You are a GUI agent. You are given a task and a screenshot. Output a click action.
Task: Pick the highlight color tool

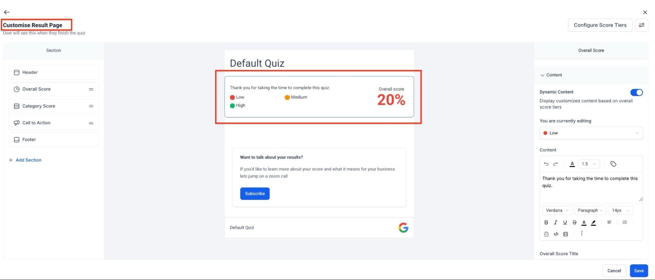[593, 222]
